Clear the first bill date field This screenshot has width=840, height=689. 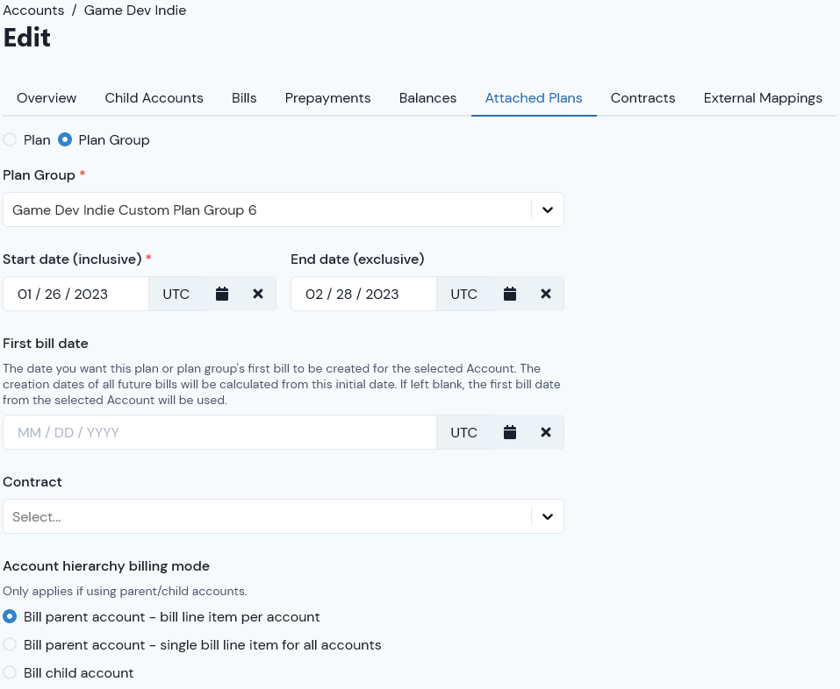[x=545, y=432]
